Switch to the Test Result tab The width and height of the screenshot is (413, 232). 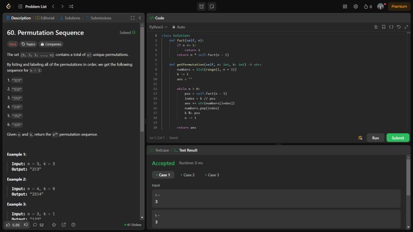(x=186, y=150)
